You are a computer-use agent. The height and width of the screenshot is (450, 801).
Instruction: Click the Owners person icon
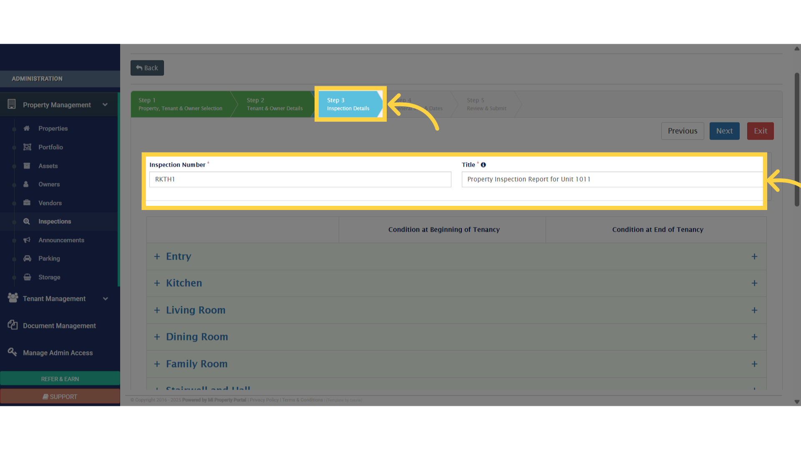click(x=26, y=184)
